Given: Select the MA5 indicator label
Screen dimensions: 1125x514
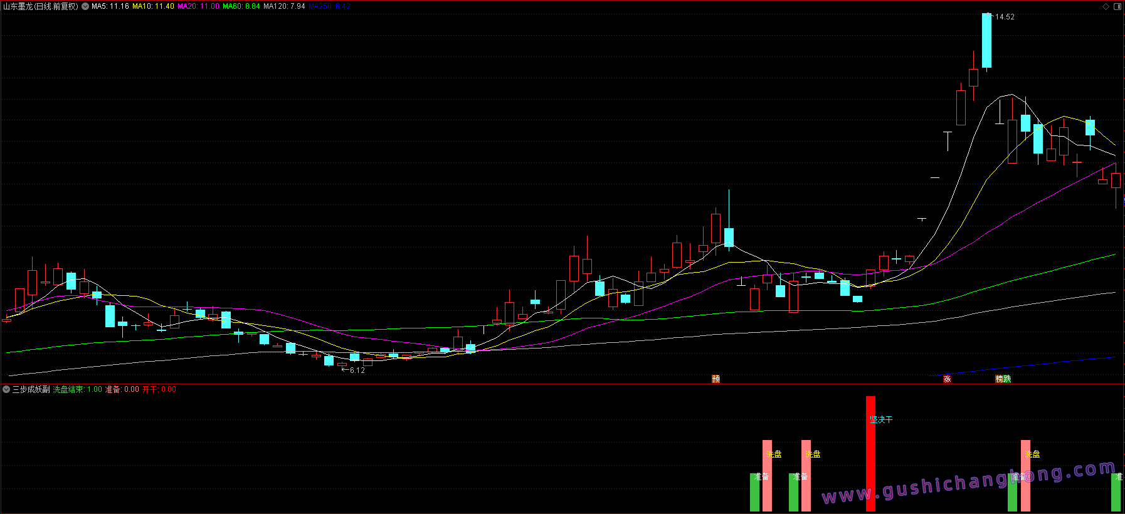Looking at the screenshot, I should 110,6.
